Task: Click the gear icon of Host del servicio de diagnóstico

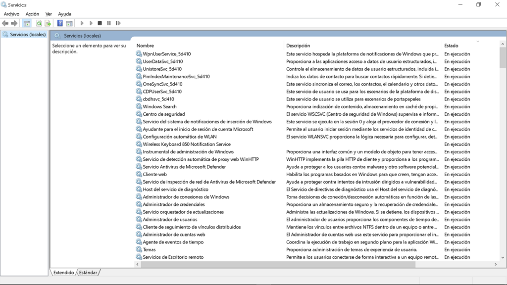Action: 139,189
